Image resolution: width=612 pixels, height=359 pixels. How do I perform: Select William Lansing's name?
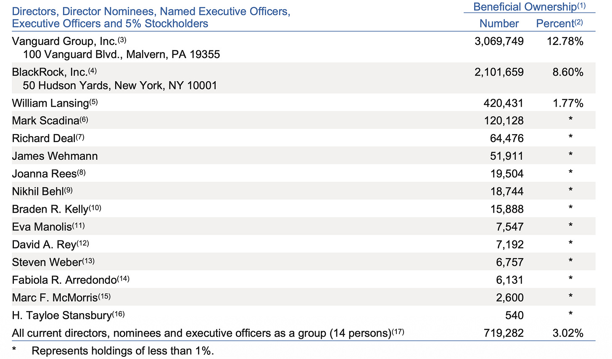[x=50, y=103]
